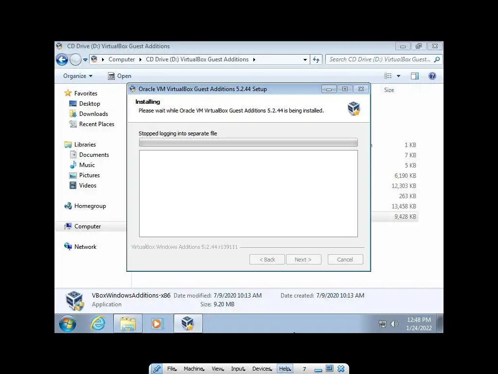Click the Cancel button in Setup dialog

tap(345, 260)
